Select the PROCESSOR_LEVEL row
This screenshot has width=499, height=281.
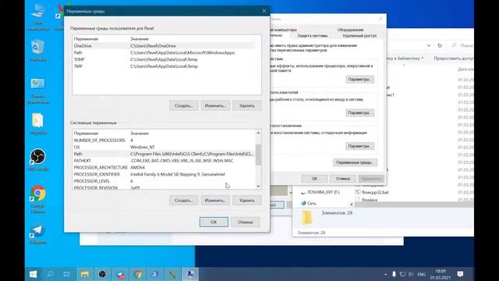[x=164, y=181]
